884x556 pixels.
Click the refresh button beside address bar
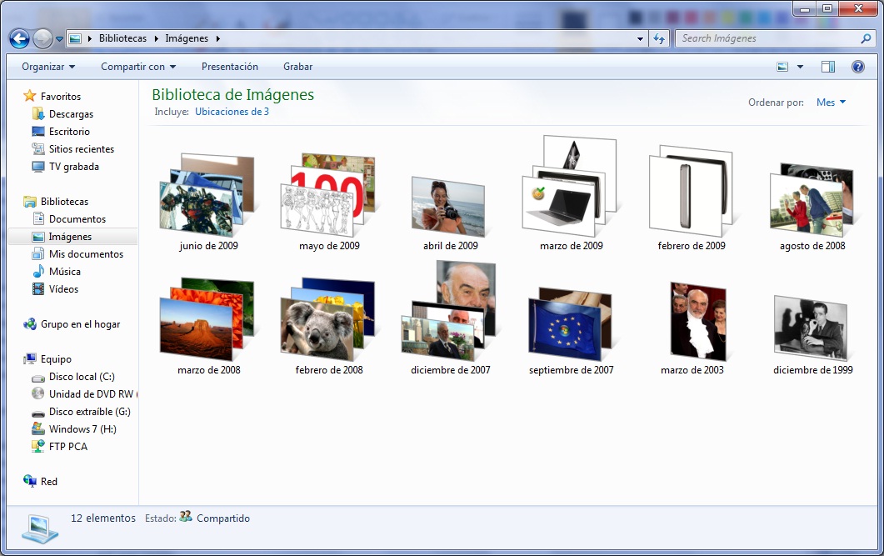pyautogui.click(x=659, y=38)
